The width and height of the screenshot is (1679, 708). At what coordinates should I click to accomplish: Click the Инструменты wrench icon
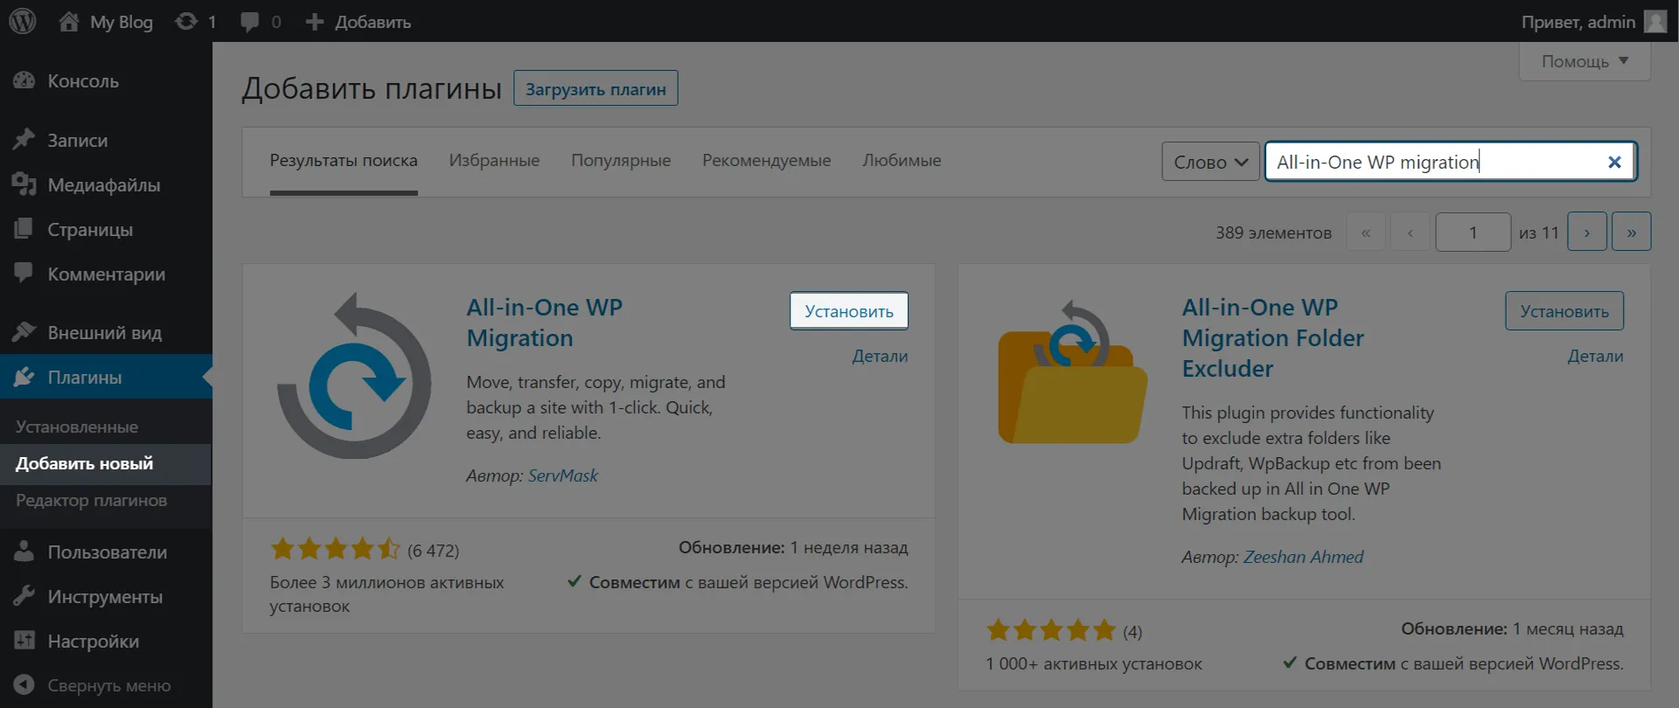coord(24,596)
